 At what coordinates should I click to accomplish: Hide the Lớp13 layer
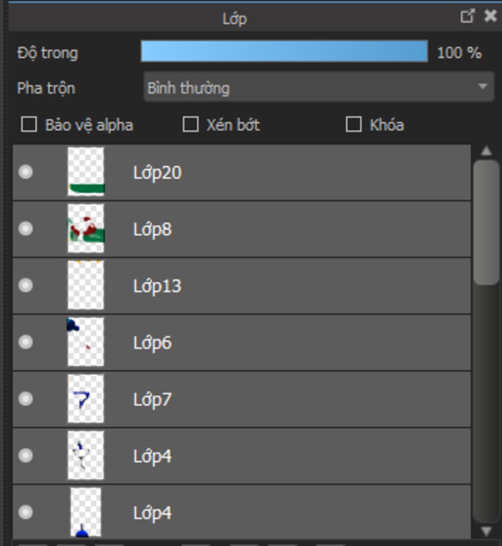click(25, 285)
